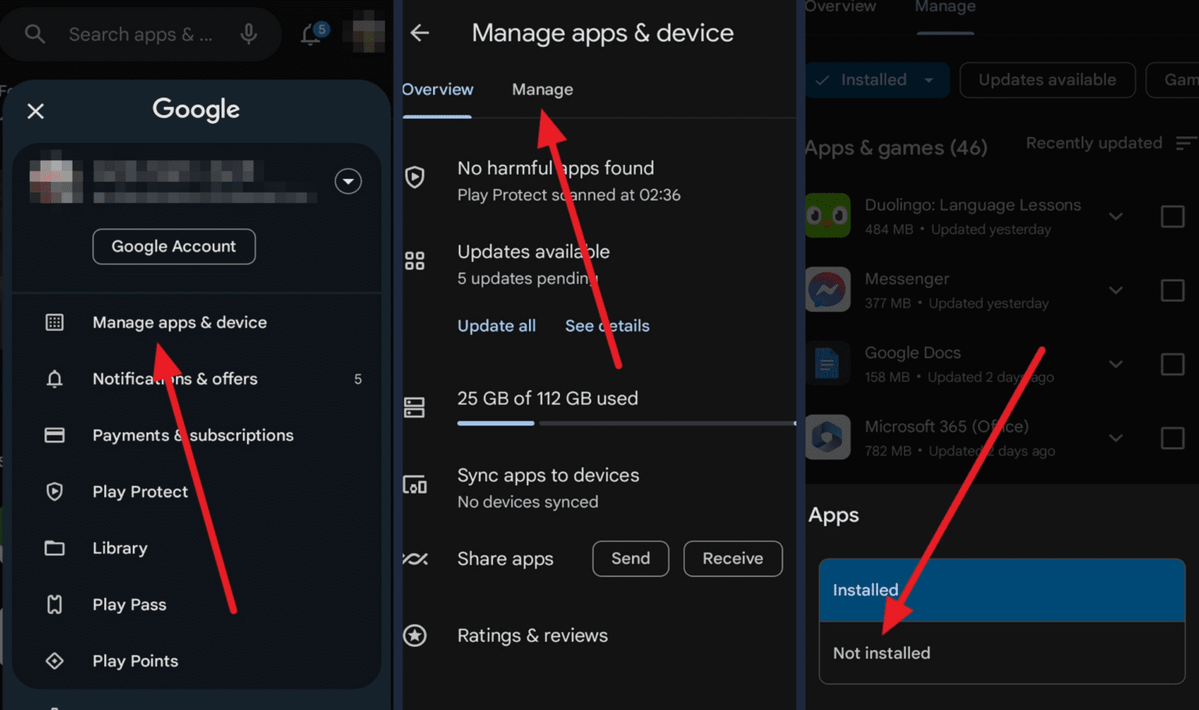Click the Google Docs app icon
This screenshot has width=1199, height=710.
(x=828, y=363)
